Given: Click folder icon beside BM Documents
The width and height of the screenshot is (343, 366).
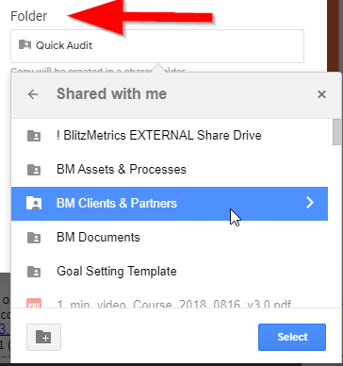Looking at the screenshot, I should click(34, 238).
